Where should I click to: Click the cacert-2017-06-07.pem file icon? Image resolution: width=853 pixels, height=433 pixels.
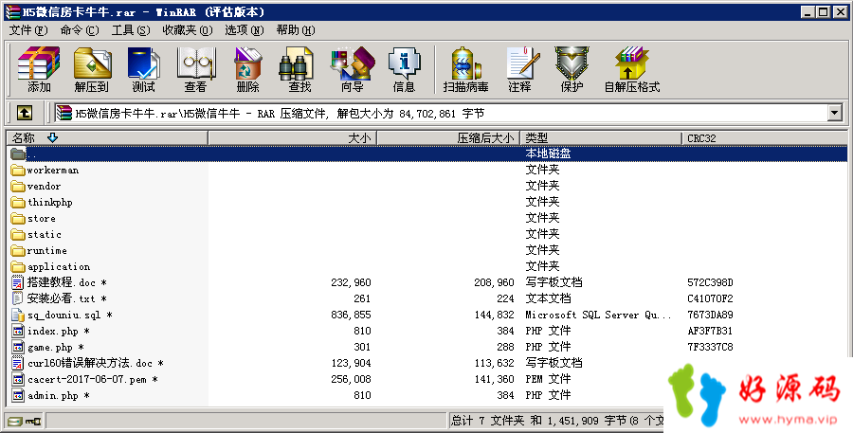pyautogui.click(x=19, y=379)
